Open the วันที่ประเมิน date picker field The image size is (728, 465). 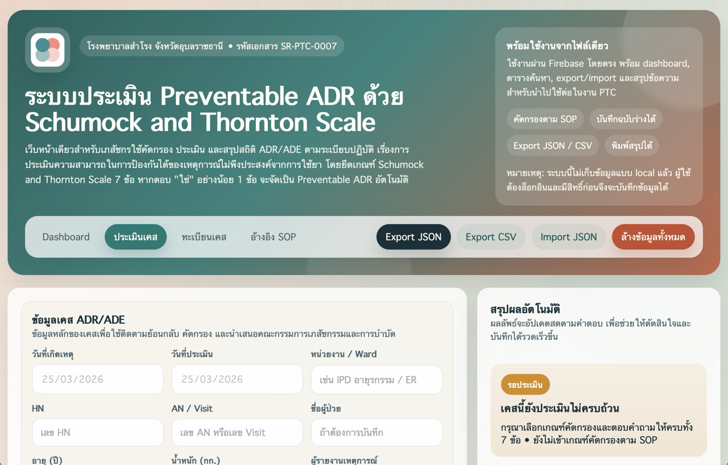pyautogui.click(x=237, y=379)
